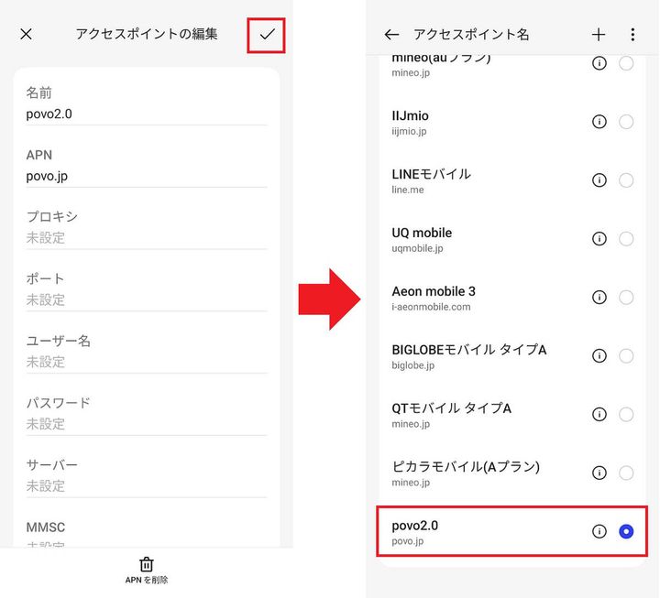The image size is (660, 598).
Task: Delete this APN using the trash icon
Action: coord(147,564)
